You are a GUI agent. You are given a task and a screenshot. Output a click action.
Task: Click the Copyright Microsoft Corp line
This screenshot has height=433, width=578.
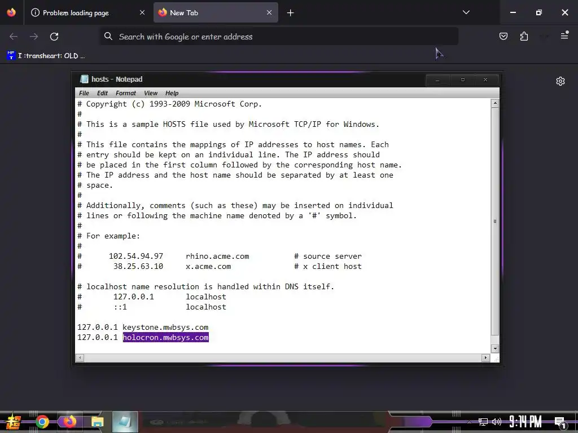point(169,104)
